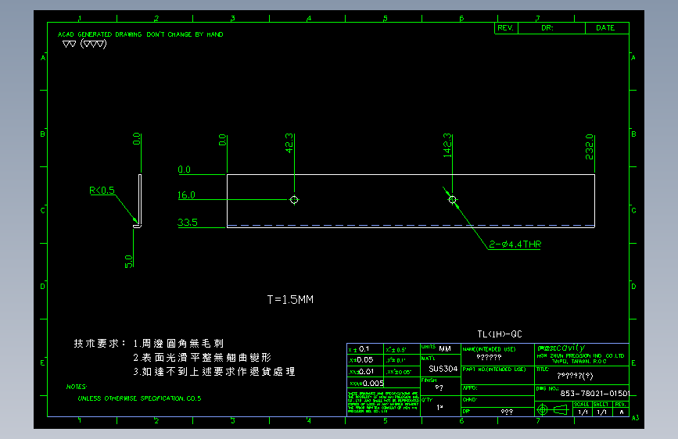This screenshot has width=678, height=439.
Task: Click the 'SCALE' cell in title block
Action: (581, 405)
